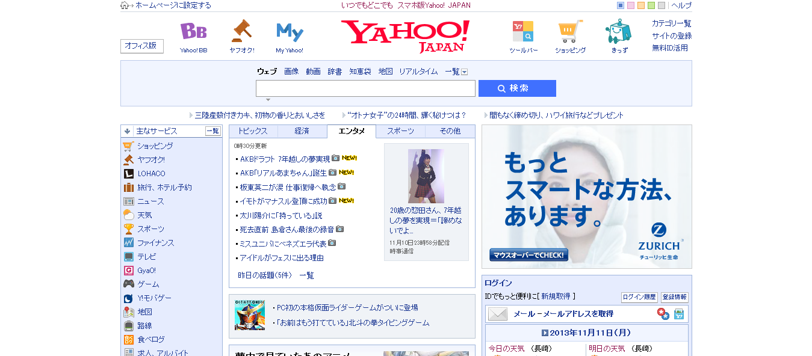Image resolution: width=812 pixels, height=356 pixels.
Task: Open headline 板東英二が涙 仕事復帰へ執念
Action: (288, 187)
